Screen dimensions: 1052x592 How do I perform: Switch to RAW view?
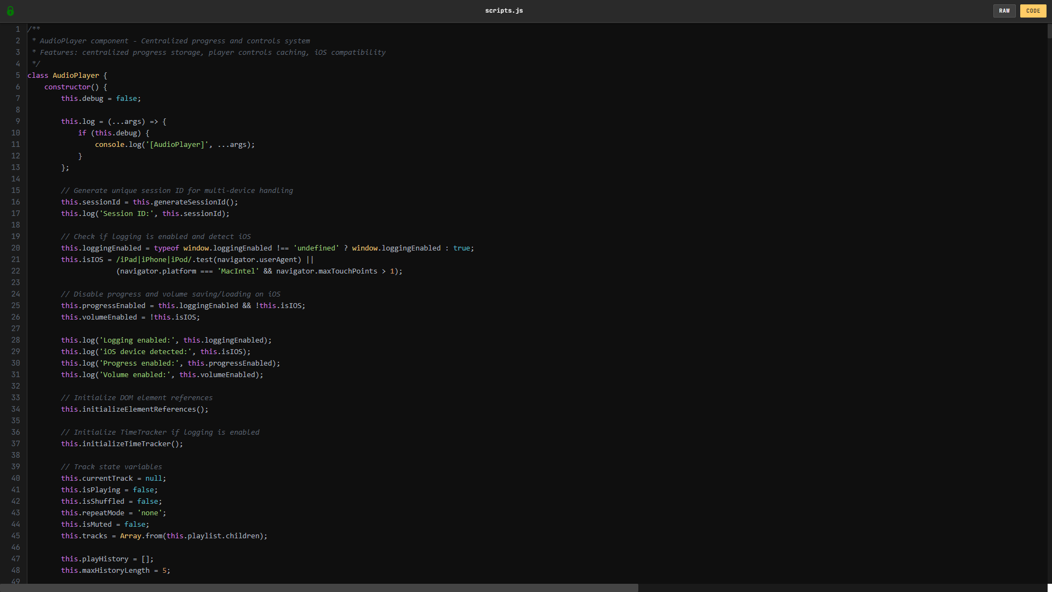tap(1004, 11)
